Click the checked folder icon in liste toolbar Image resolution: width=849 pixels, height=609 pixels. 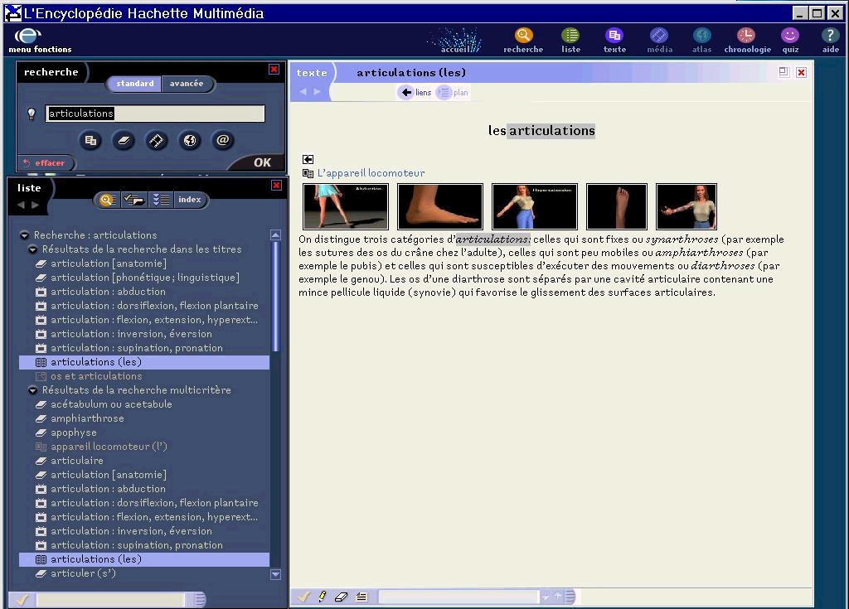(133, 200)
